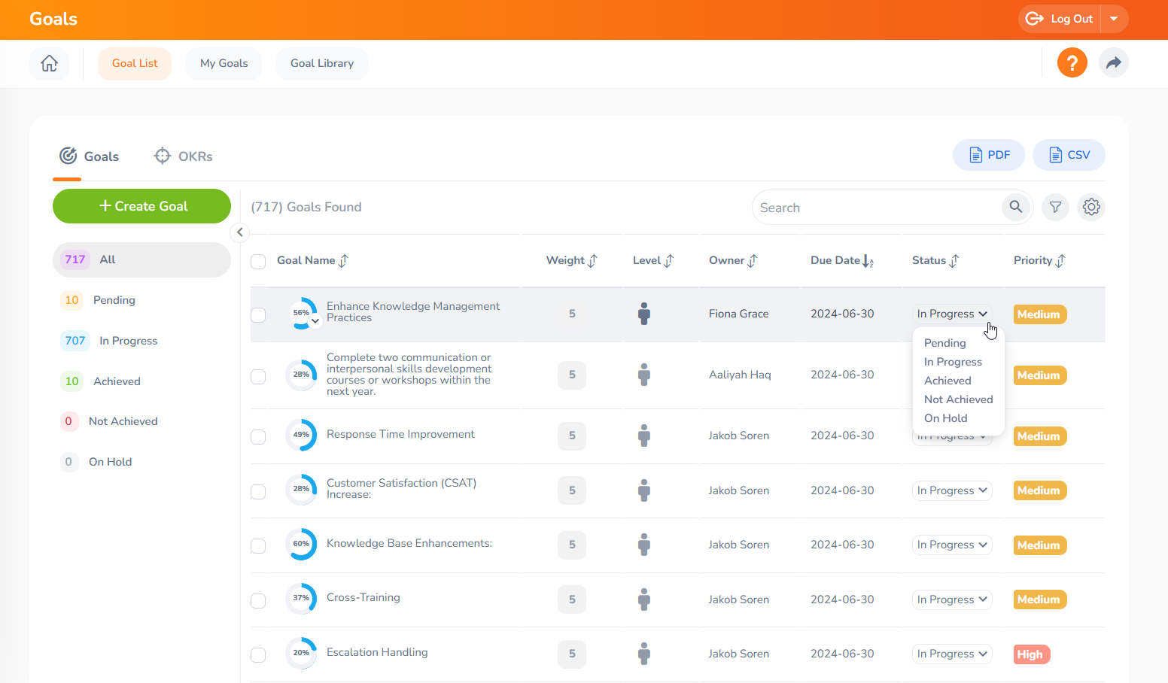1168x683 pixels.
Task: Click level person icon in Response Time Improvement row
Action: pos(643,436)
